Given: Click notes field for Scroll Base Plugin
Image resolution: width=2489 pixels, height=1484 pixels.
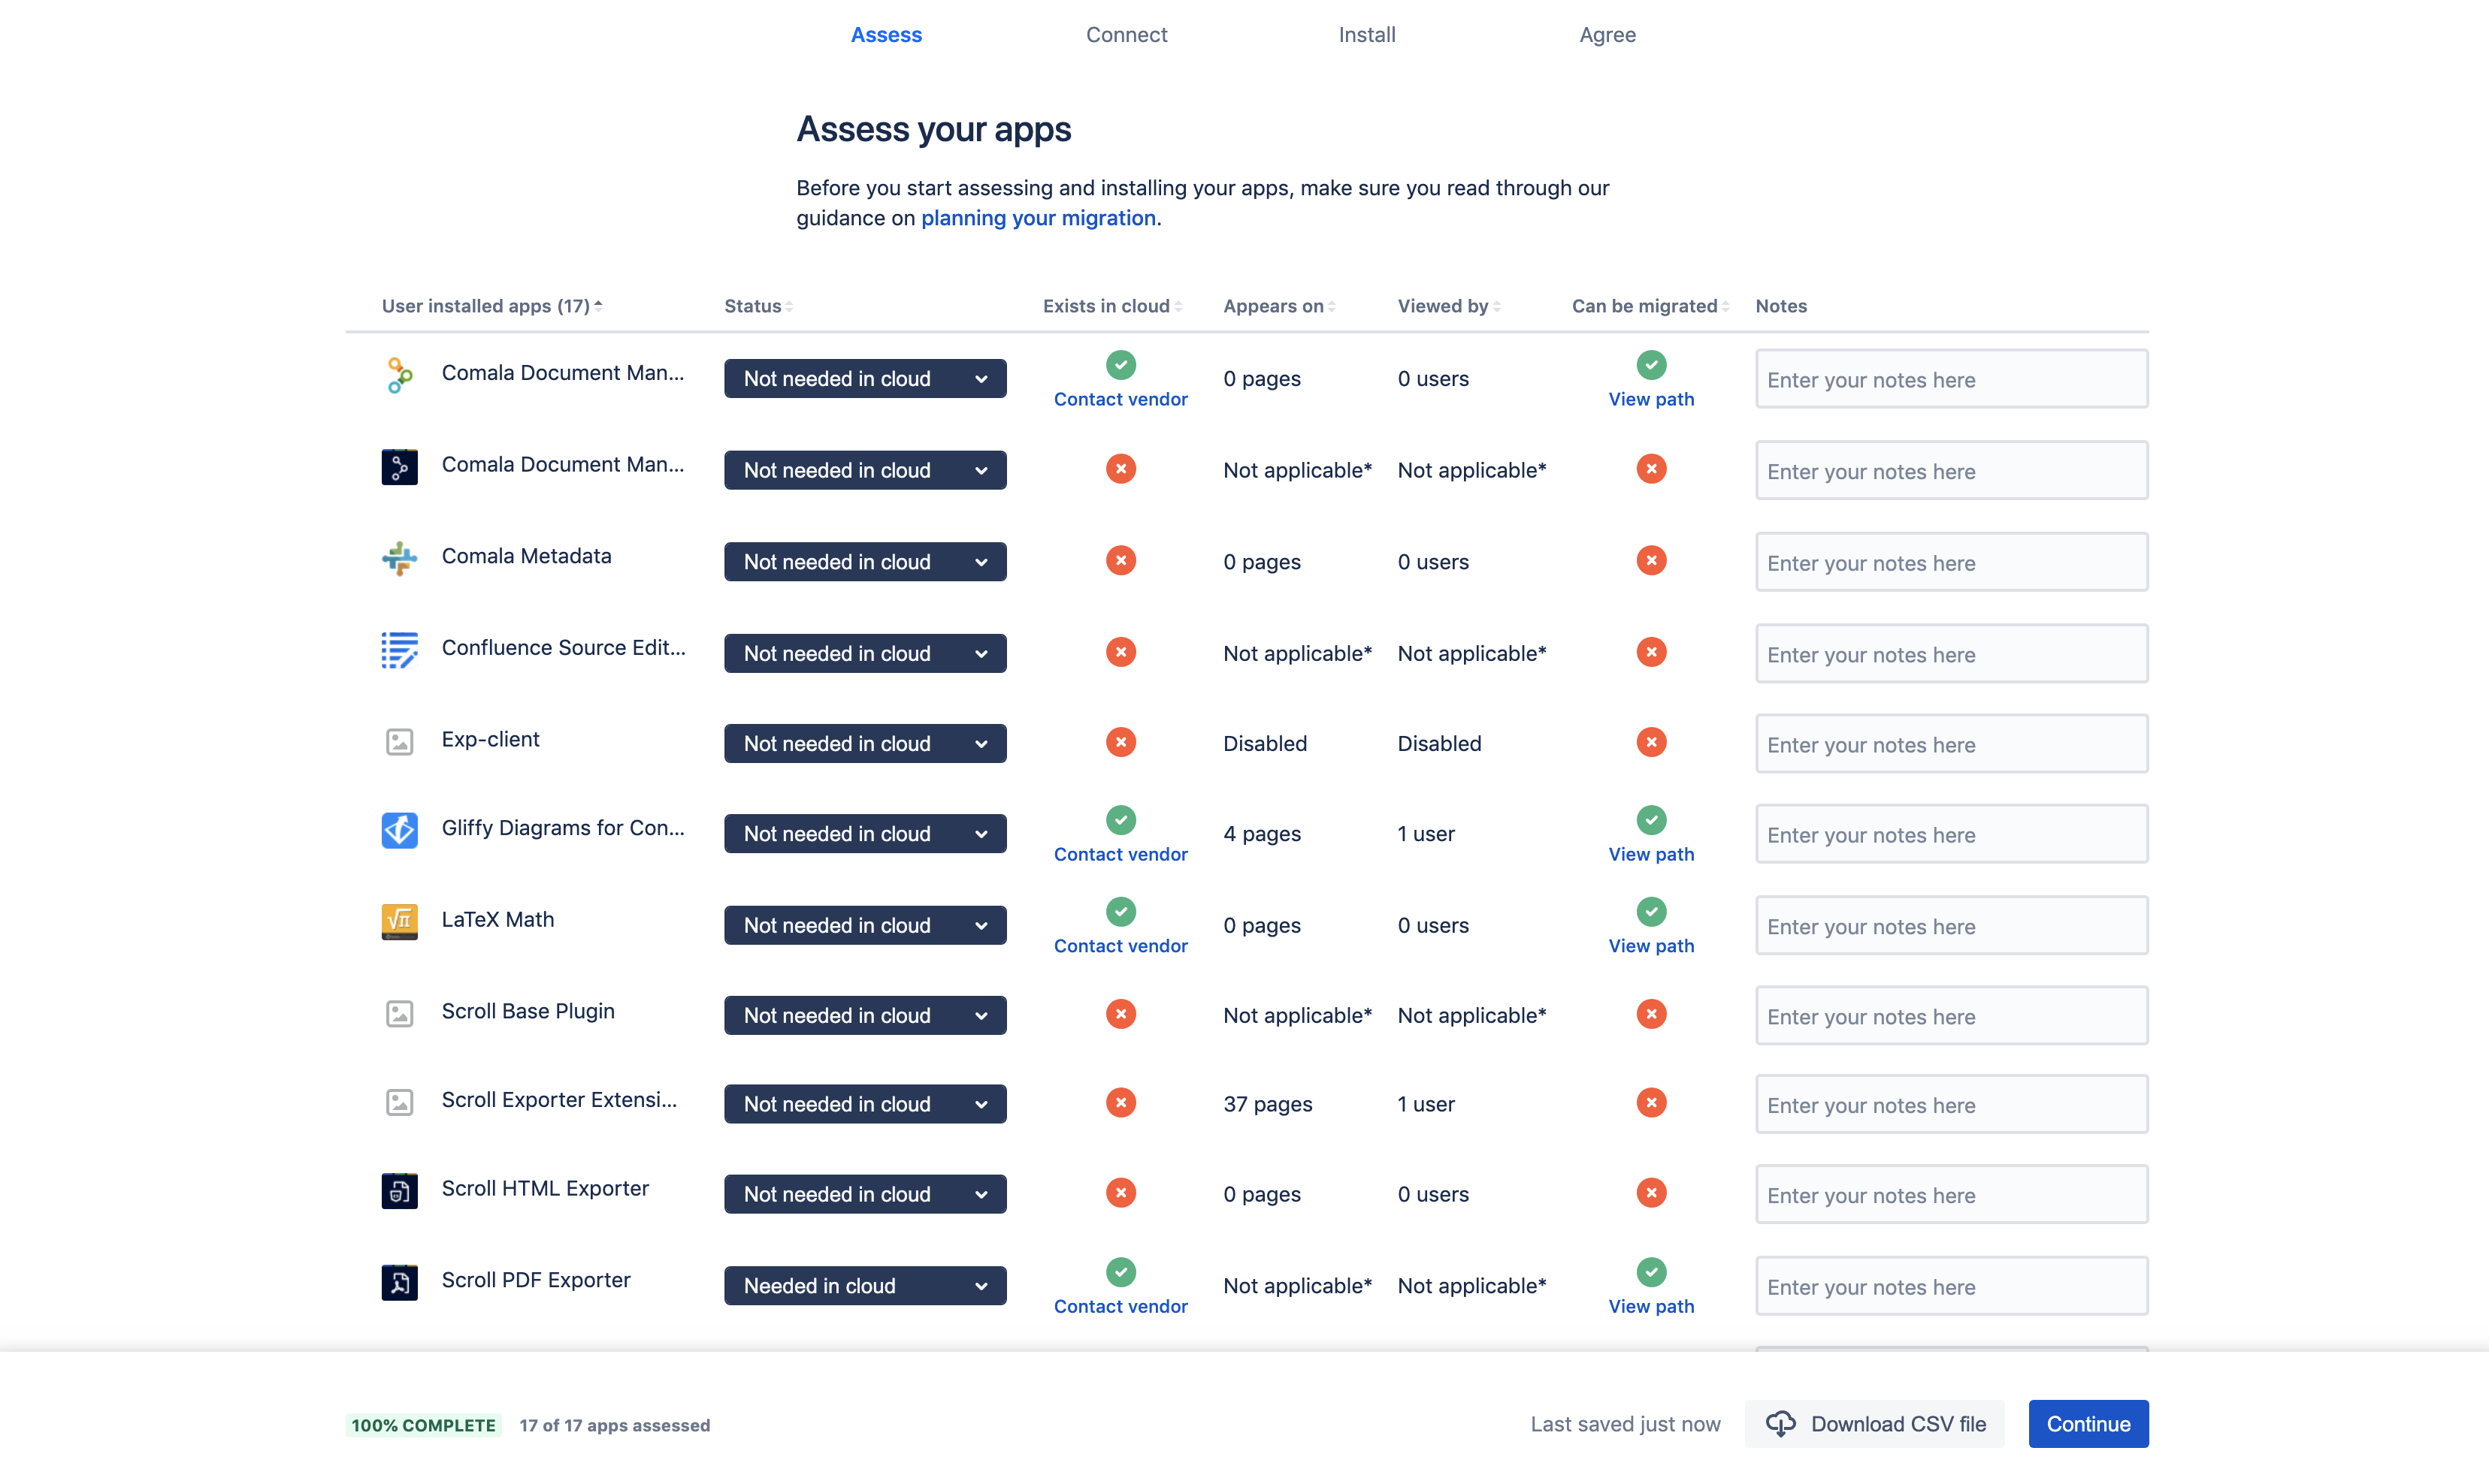Looking at the screenshot, I should tap(1951, 1016).
